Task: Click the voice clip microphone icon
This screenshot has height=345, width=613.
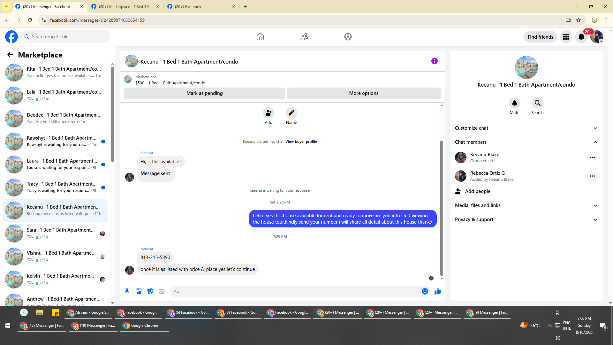Action: click(x=127, y=291)
